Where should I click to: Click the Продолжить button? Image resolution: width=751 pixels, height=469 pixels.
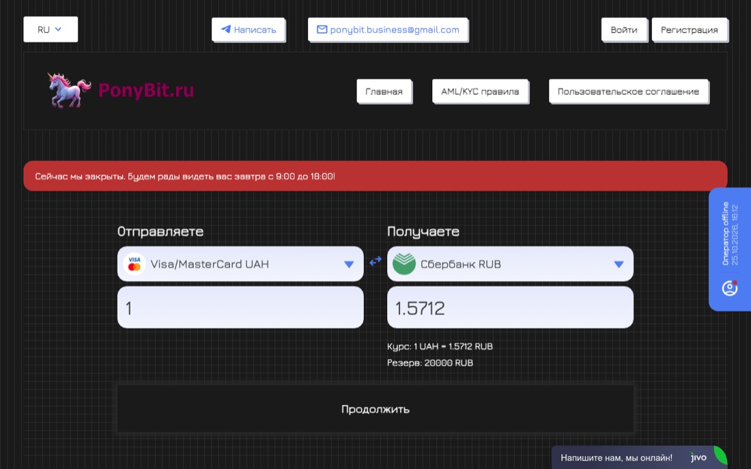[x=375, y=409]
